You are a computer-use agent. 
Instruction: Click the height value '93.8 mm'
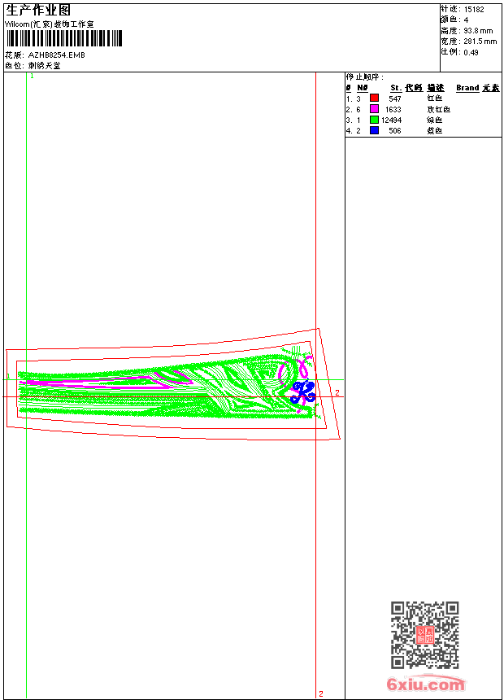pyautogui.click(x=478, y=31)
